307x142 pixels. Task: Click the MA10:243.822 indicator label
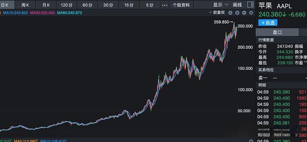tap(15, 13)
